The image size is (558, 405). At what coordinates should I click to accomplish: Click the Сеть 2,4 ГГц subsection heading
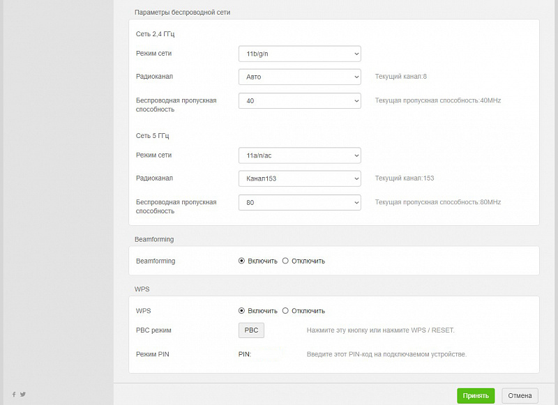coord(155,33)
